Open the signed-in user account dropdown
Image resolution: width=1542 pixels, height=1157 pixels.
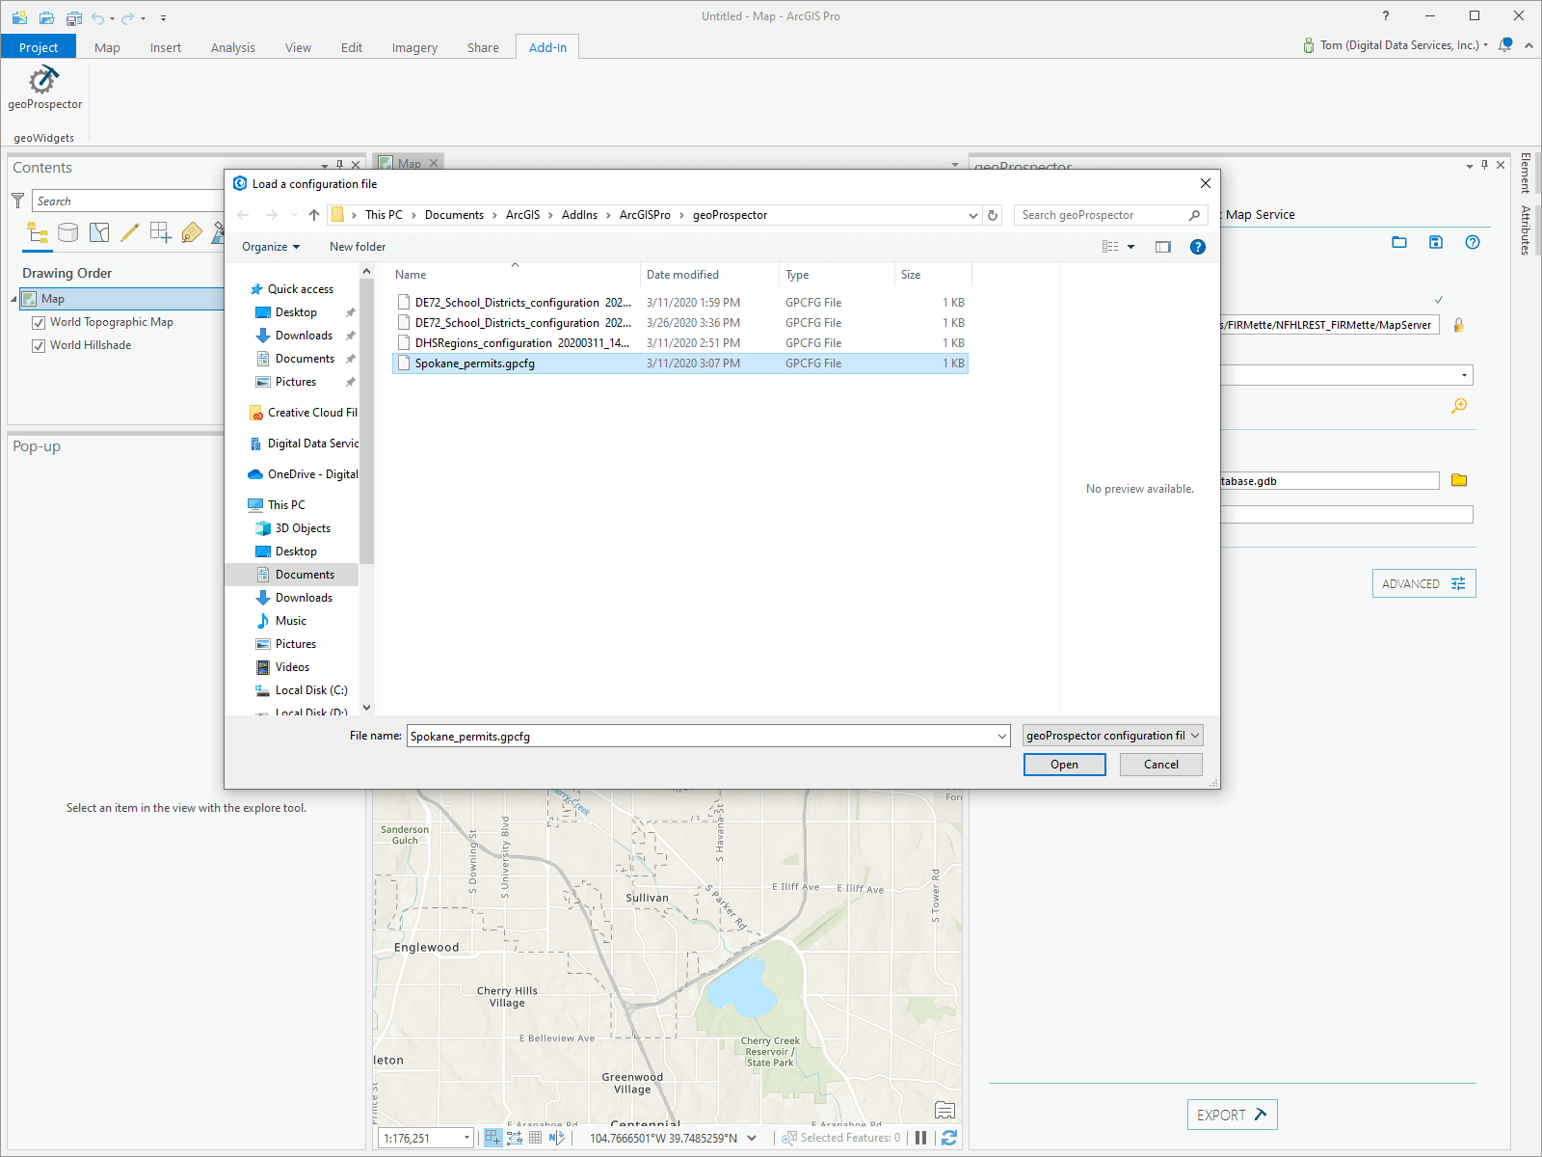[x=1485, y=45]
